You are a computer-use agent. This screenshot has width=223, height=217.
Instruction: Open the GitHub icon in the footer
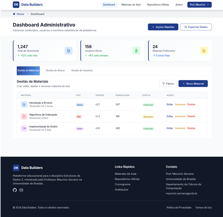[x=15, y=190]
